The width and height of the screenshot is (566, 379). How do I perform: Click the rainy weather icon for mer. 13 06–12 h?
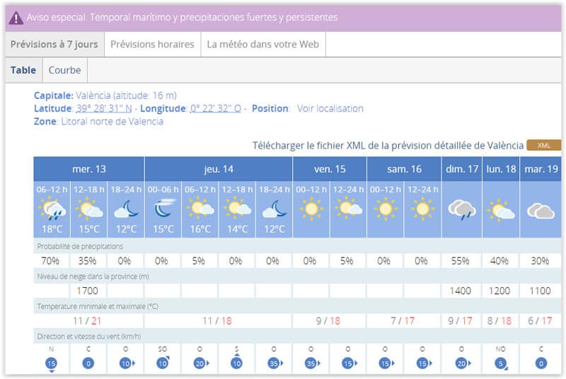click(52, 209)
